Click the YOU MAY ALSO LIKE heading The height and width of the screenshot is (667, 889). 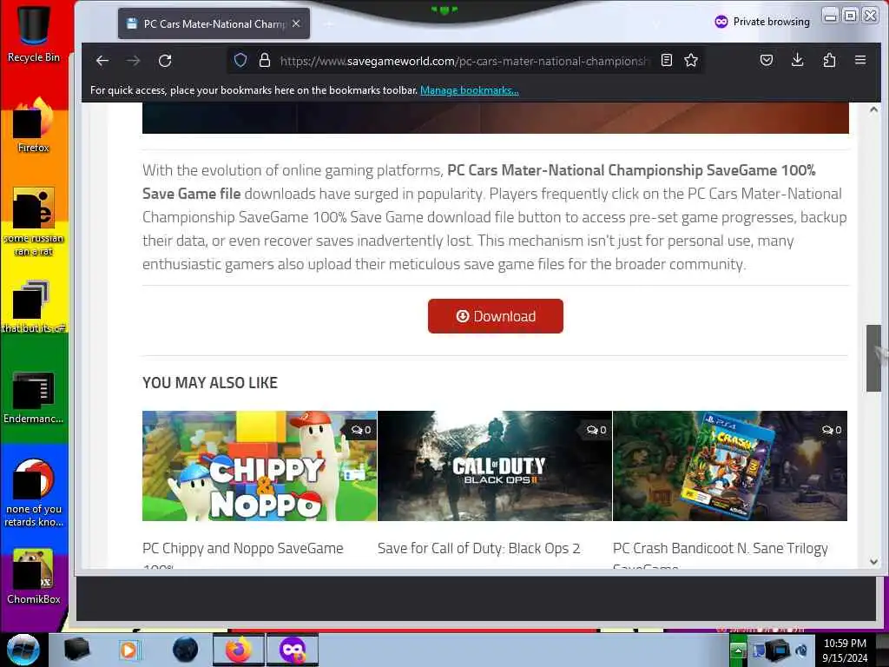pos(210,383)
